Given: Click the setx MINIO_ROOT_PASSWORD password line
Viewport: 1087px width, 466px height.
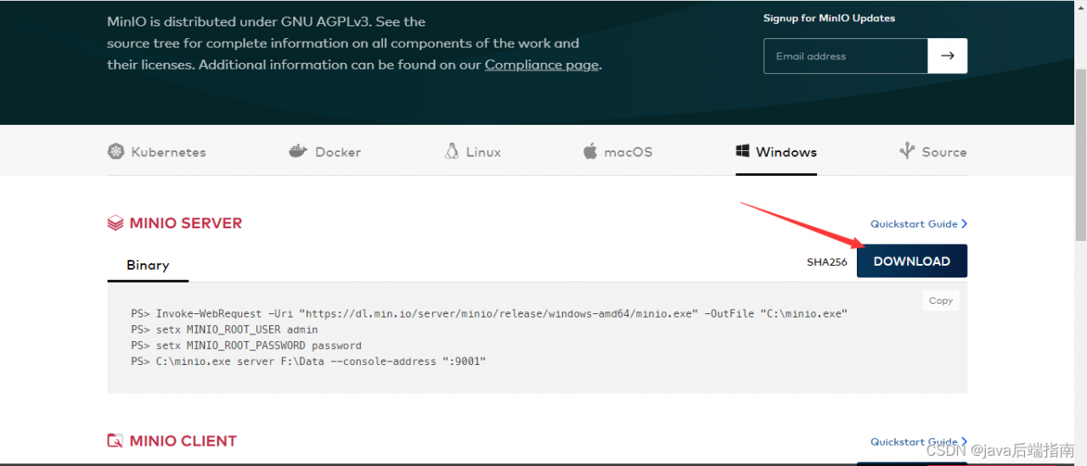Looking at the screenshot, I should pyautogui.click(x=246, y=345).
